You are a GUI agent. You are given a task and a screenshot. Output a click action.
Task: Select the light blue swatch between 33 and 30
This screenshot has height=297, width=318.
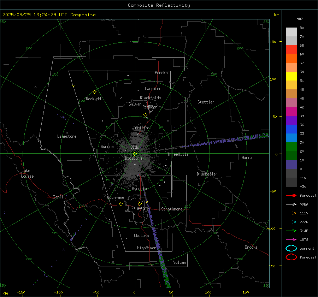click(x=291, y=138)
